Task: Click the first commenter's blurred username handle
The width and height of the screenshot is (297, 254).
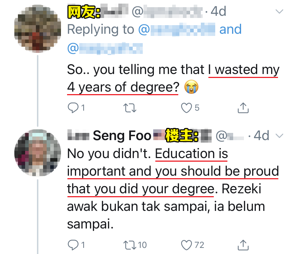Action: (x=169, y=11)
